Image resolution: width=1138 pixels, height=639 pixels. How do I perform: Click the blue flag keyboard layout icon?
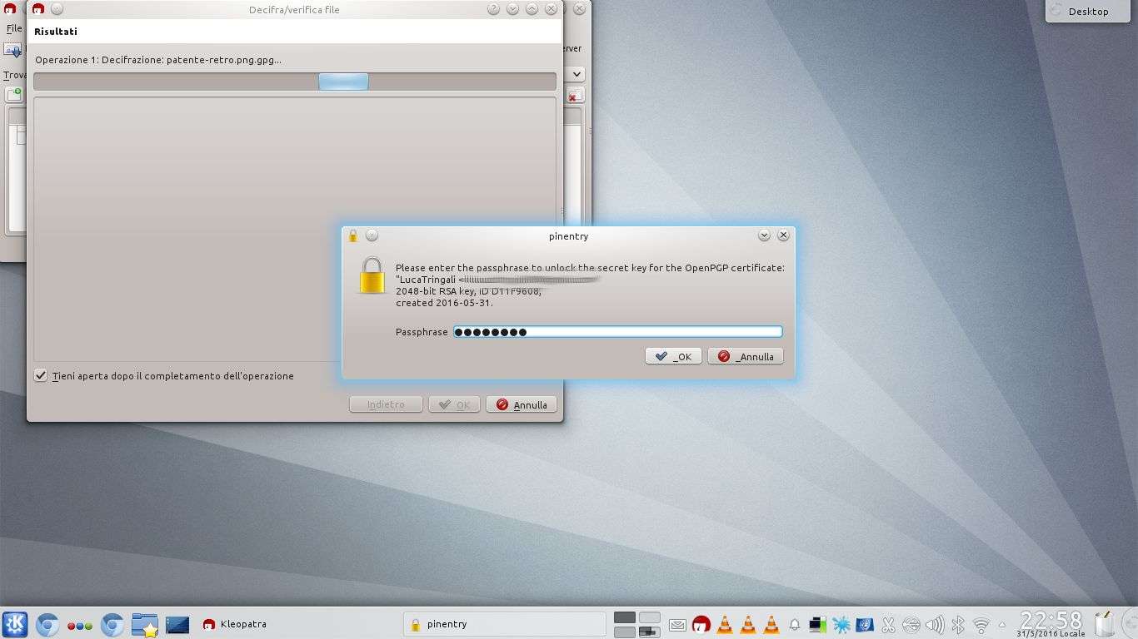click(x=865, y=624)
